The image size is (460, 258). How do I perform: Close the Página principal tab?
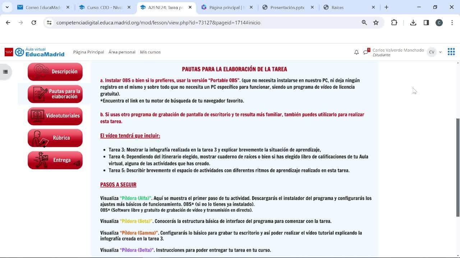point(251,7)
